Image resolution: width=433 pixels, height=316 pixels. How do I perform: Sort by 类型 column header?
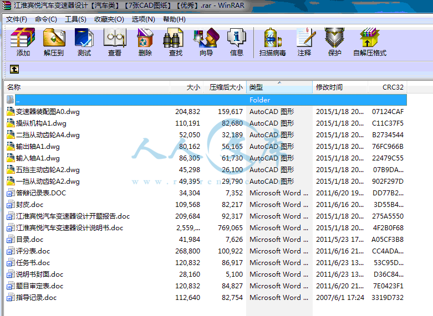(279, 87)
